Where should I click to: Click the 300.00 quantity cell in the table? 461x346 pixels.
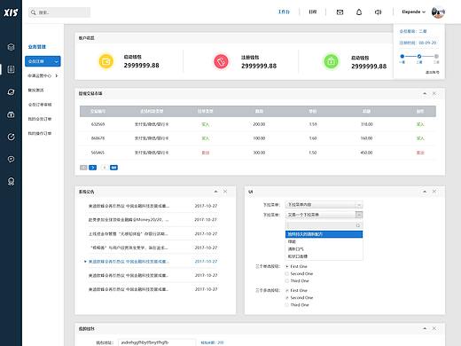click(x=259, y=153)
